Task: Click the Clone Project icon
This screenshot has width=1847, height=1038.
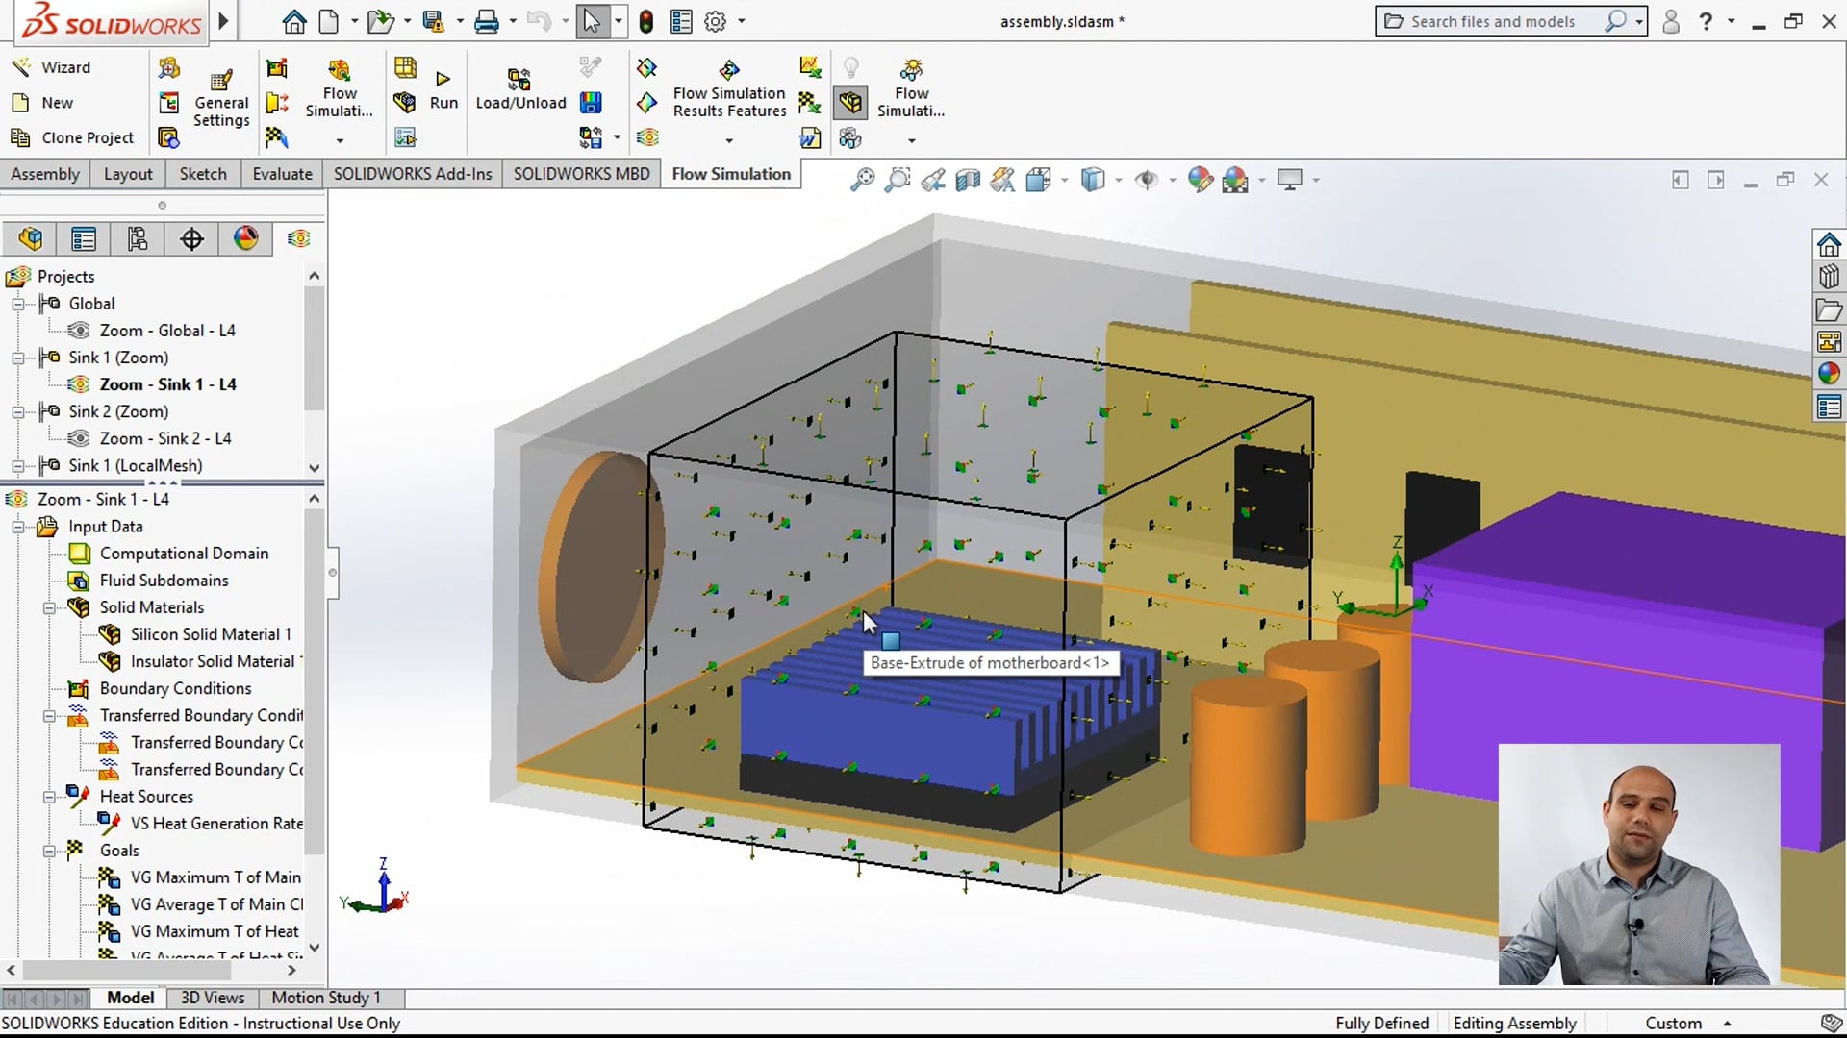Action: click(20, 137)
